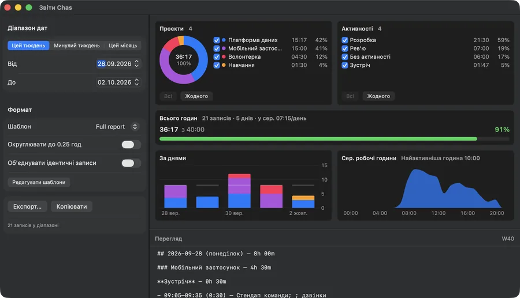Enable Округлювати до 0.25 год switch
The height and width of the screenshot is (298, 520).
[x=131, y=145]
